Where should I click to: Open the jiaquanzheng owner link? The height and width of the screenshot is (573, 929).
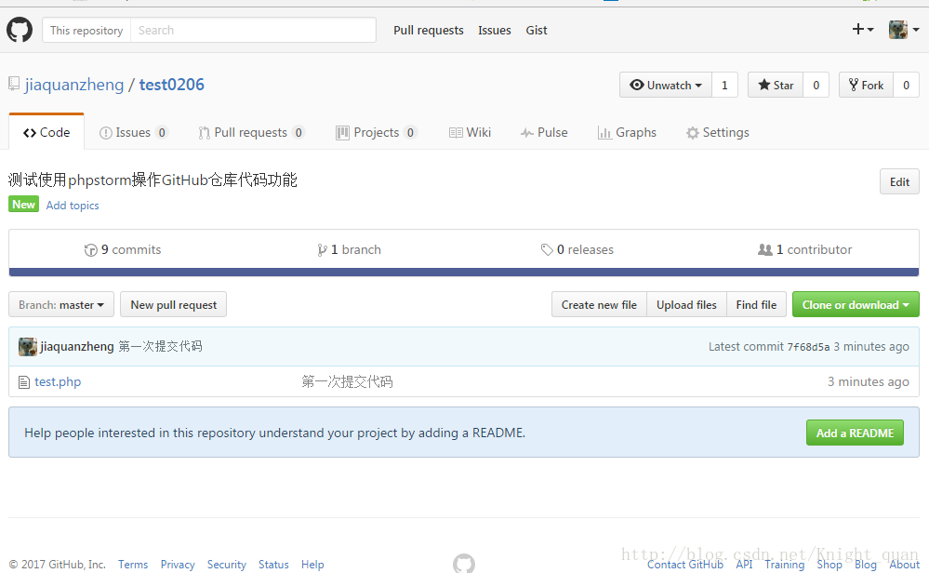pos(74,85)
